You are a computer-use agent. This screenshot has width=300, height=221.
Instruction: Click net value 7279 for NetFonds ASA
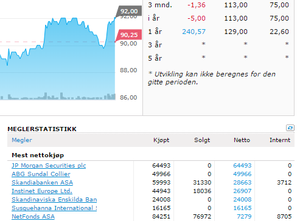244,217
